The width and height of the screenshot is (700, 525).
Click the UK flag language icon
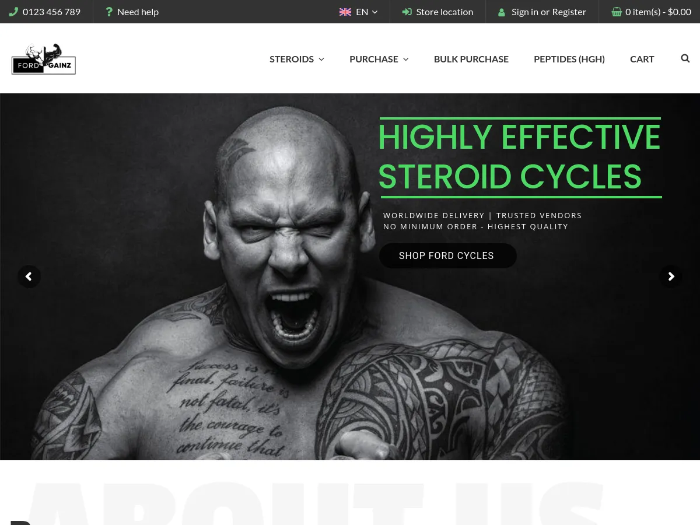click(x=345, y=12)
